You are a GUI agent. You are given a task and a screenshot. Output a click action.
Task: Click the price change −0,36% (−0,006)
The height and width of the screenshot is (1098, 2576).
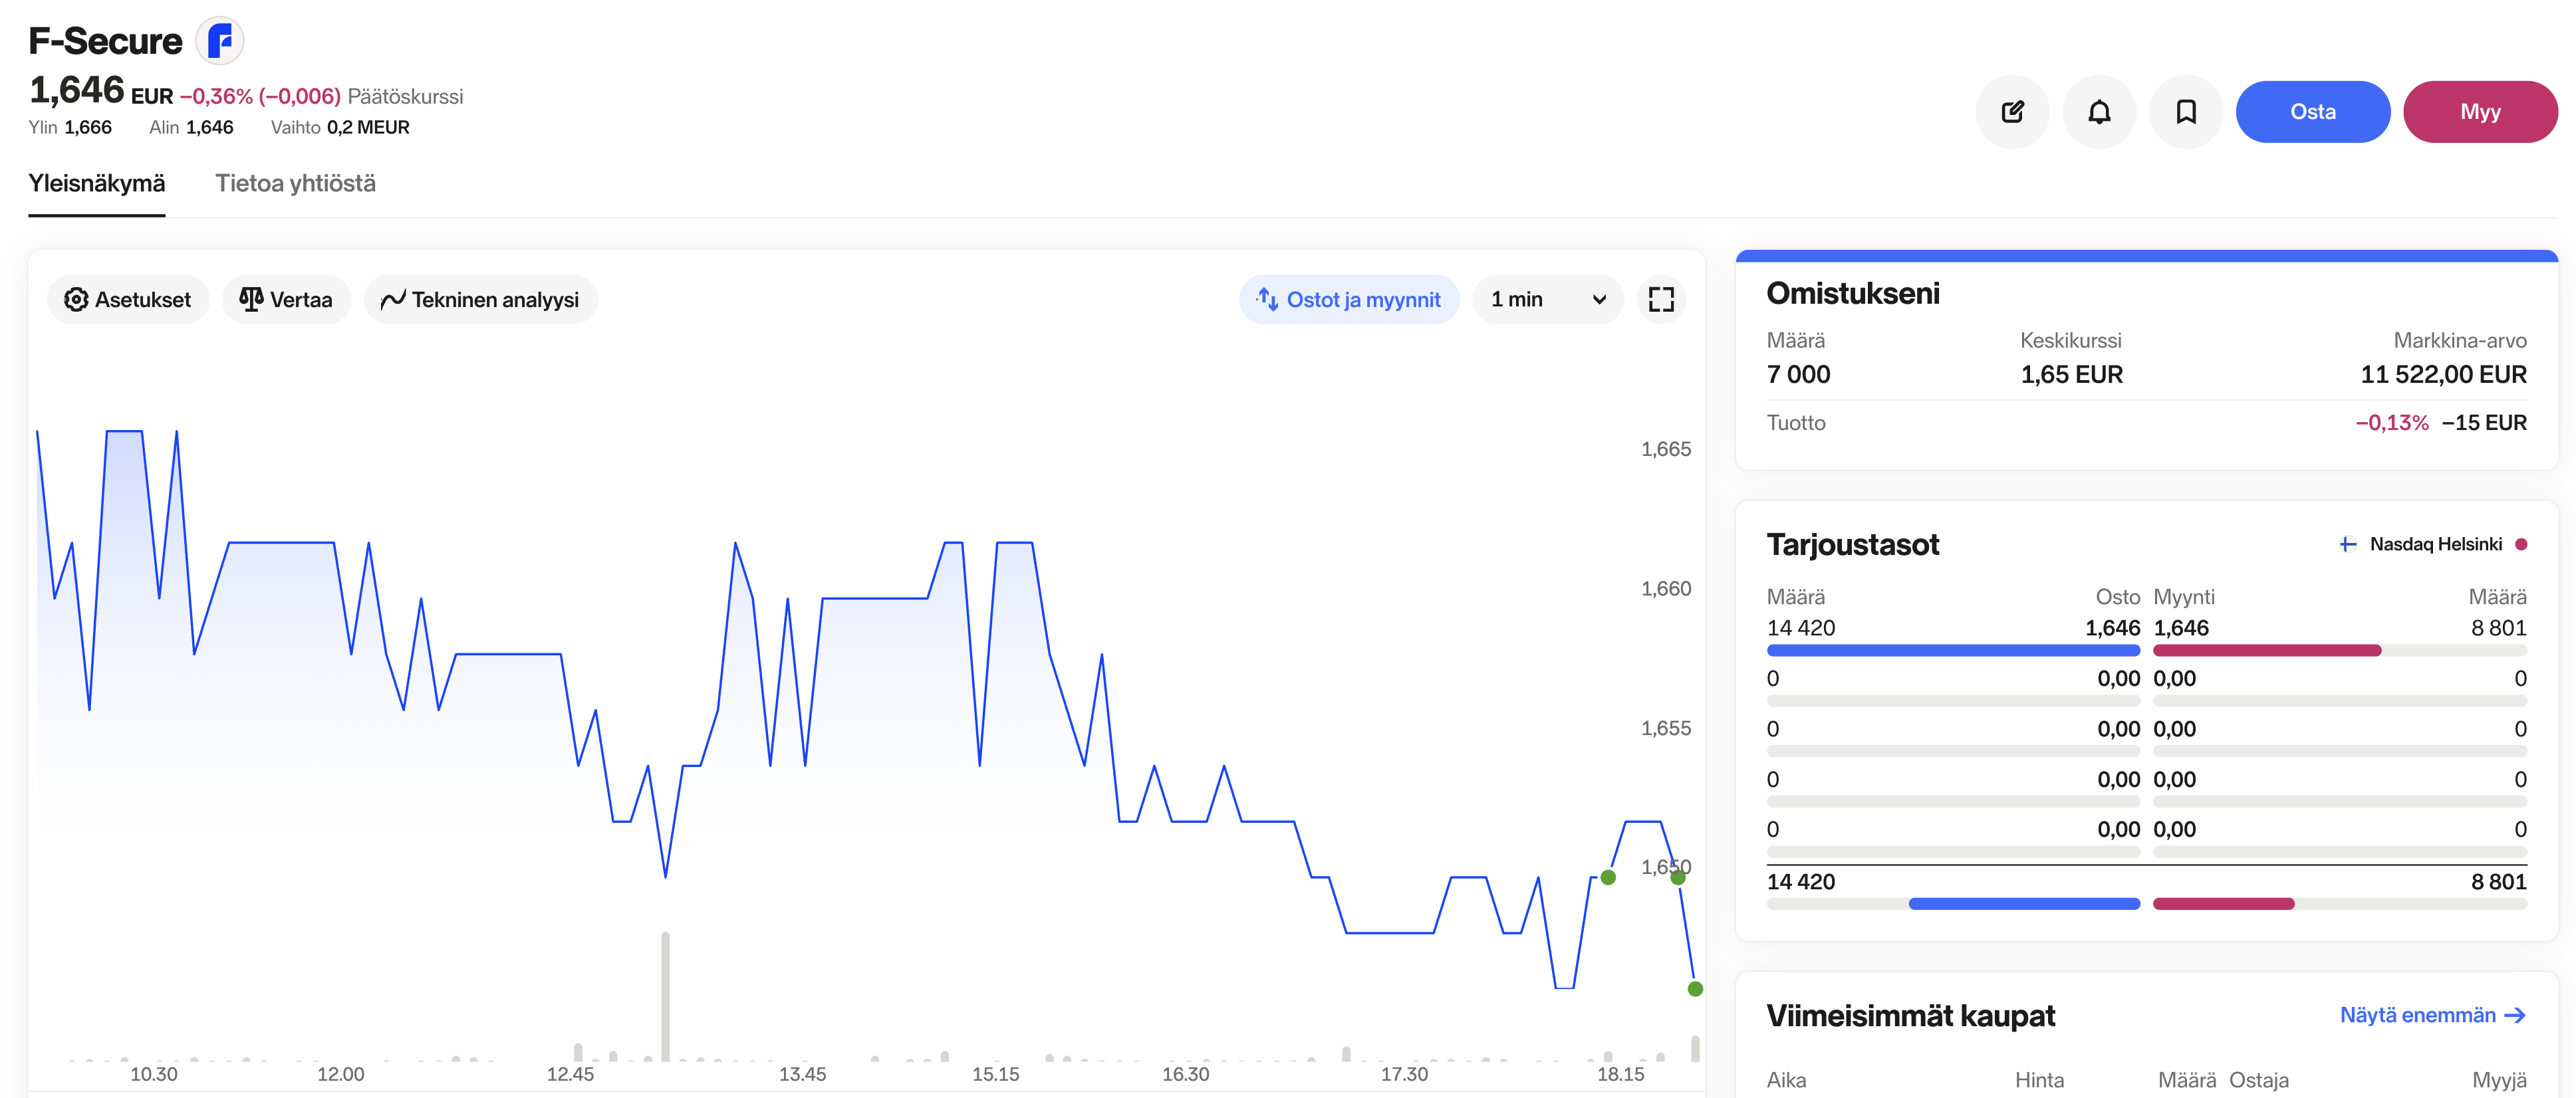[260, 97]
